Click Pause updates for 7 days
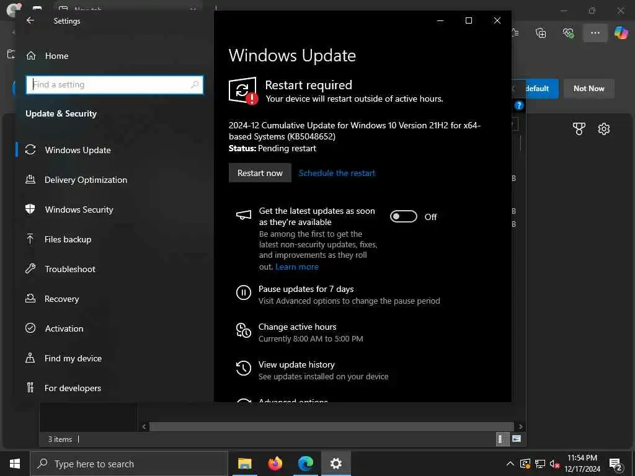Viewport: 635px width, 476px height. point(306,289)
